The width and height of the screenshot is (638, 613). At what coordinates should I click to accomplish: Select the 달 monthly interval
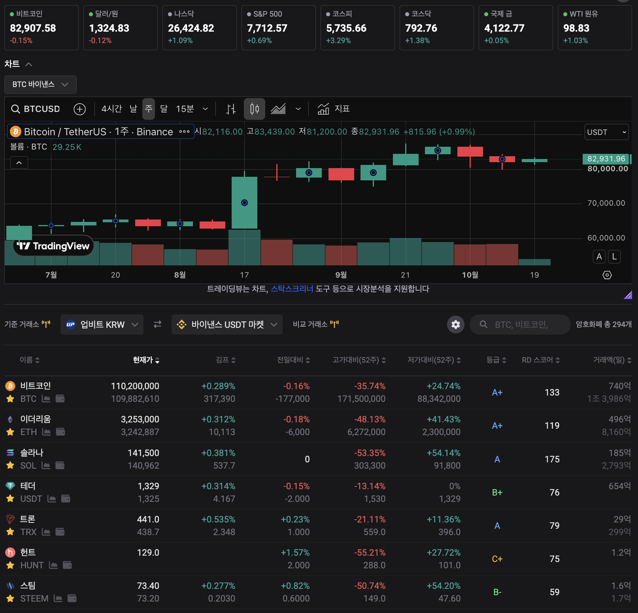pyautogui.click(x=164, y=109)
